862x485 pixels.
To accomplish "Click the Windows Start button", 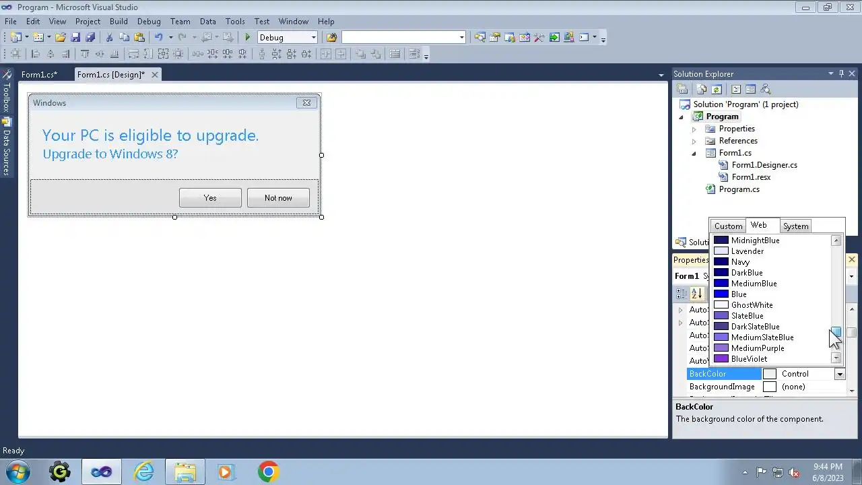I will tap(18, 472).
